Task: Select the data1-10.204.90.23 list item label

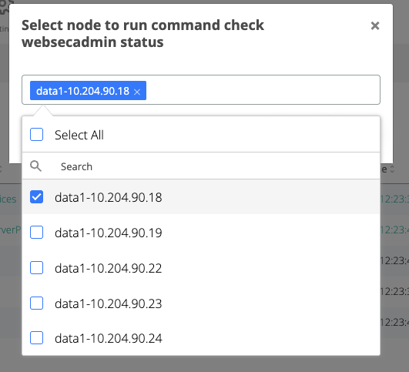Action: [x=109, y=303]
